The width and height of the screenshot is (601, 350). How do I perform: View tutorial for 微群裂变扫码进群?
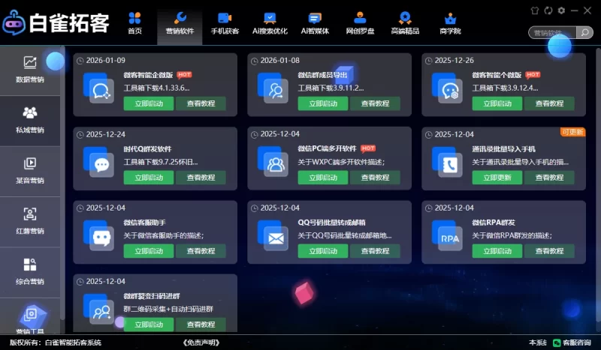201,325
